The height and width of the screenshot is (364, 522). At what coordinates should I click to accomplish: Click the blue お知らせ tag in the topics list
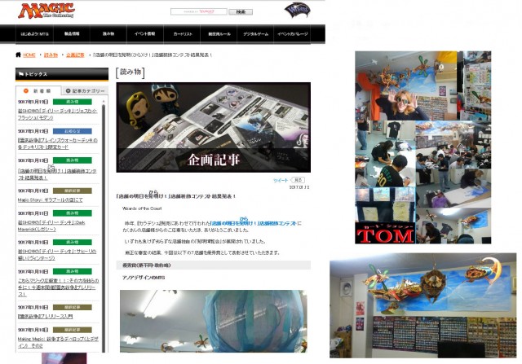coord(73,131)
